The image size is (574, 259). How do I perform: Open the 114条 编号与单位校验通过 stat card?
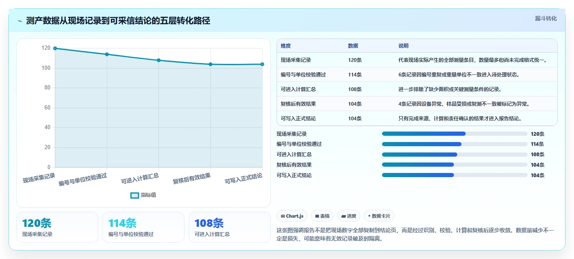pos(143,227)
